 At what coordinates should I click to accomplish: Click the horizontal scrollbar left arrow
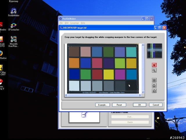(x=66, y=95)
